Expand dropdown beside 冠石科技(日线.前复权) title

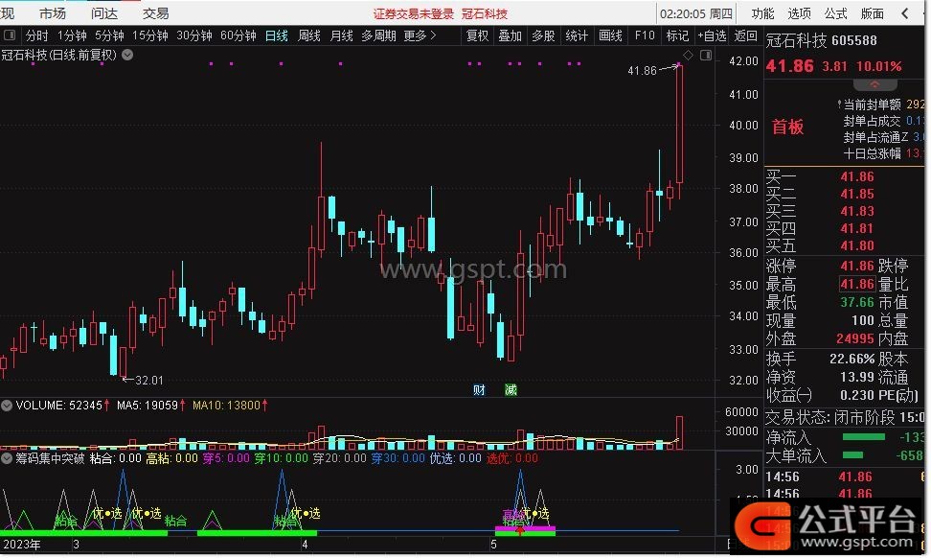pyautogui.click(x=127, y=56)
